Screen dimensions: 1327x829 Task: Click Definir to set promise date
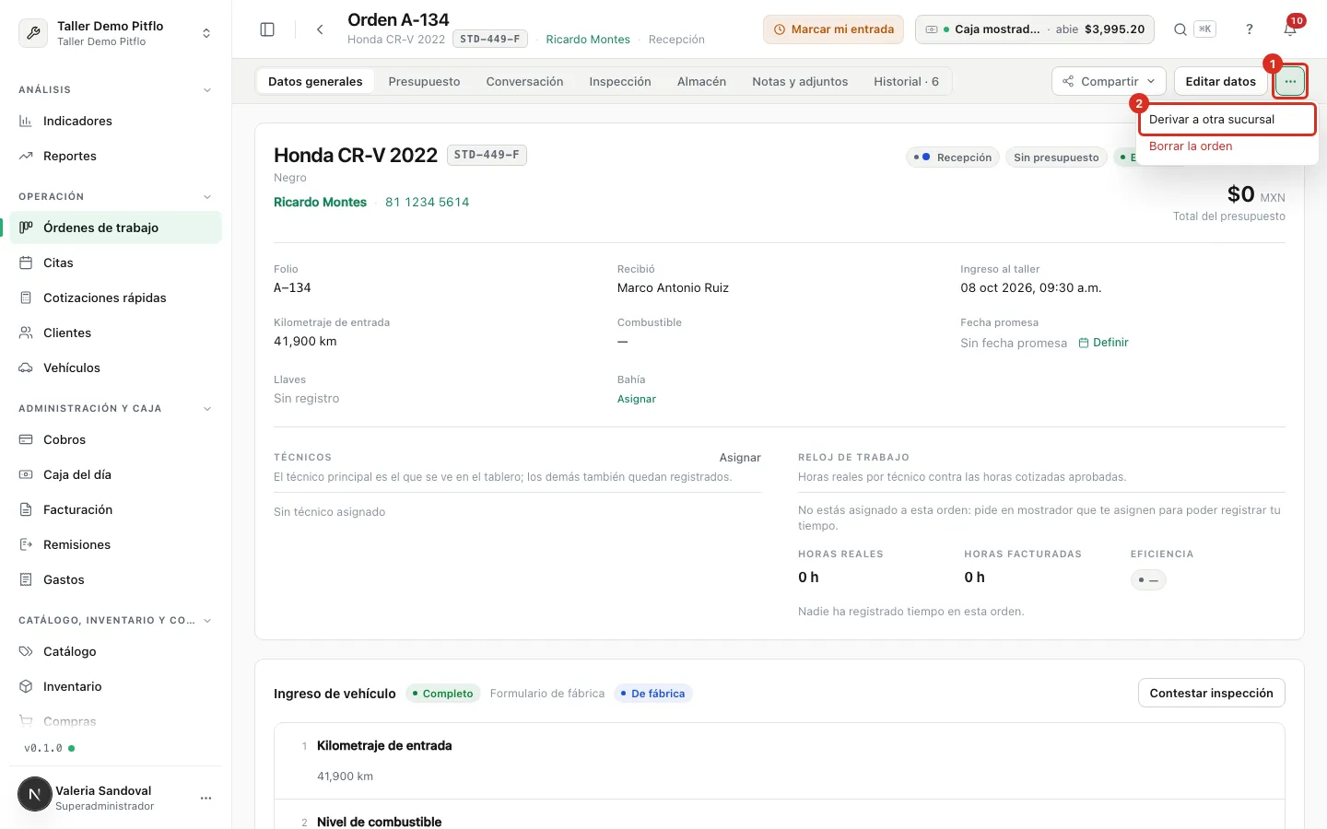point(1104,343)
